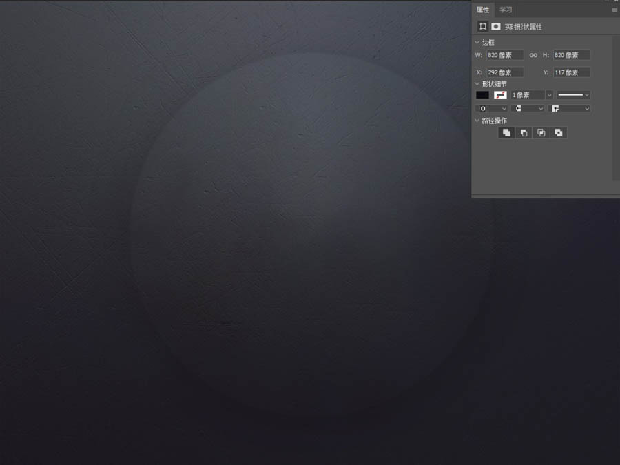
Task: Open the Properties panel flyout menu
Action: tap(614, 10)
